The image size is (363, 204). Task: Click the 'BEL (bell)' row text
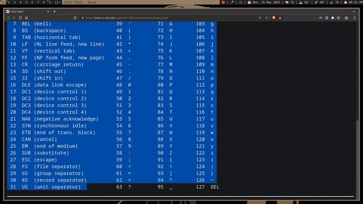pyautogui.click(x=36, y=24)
